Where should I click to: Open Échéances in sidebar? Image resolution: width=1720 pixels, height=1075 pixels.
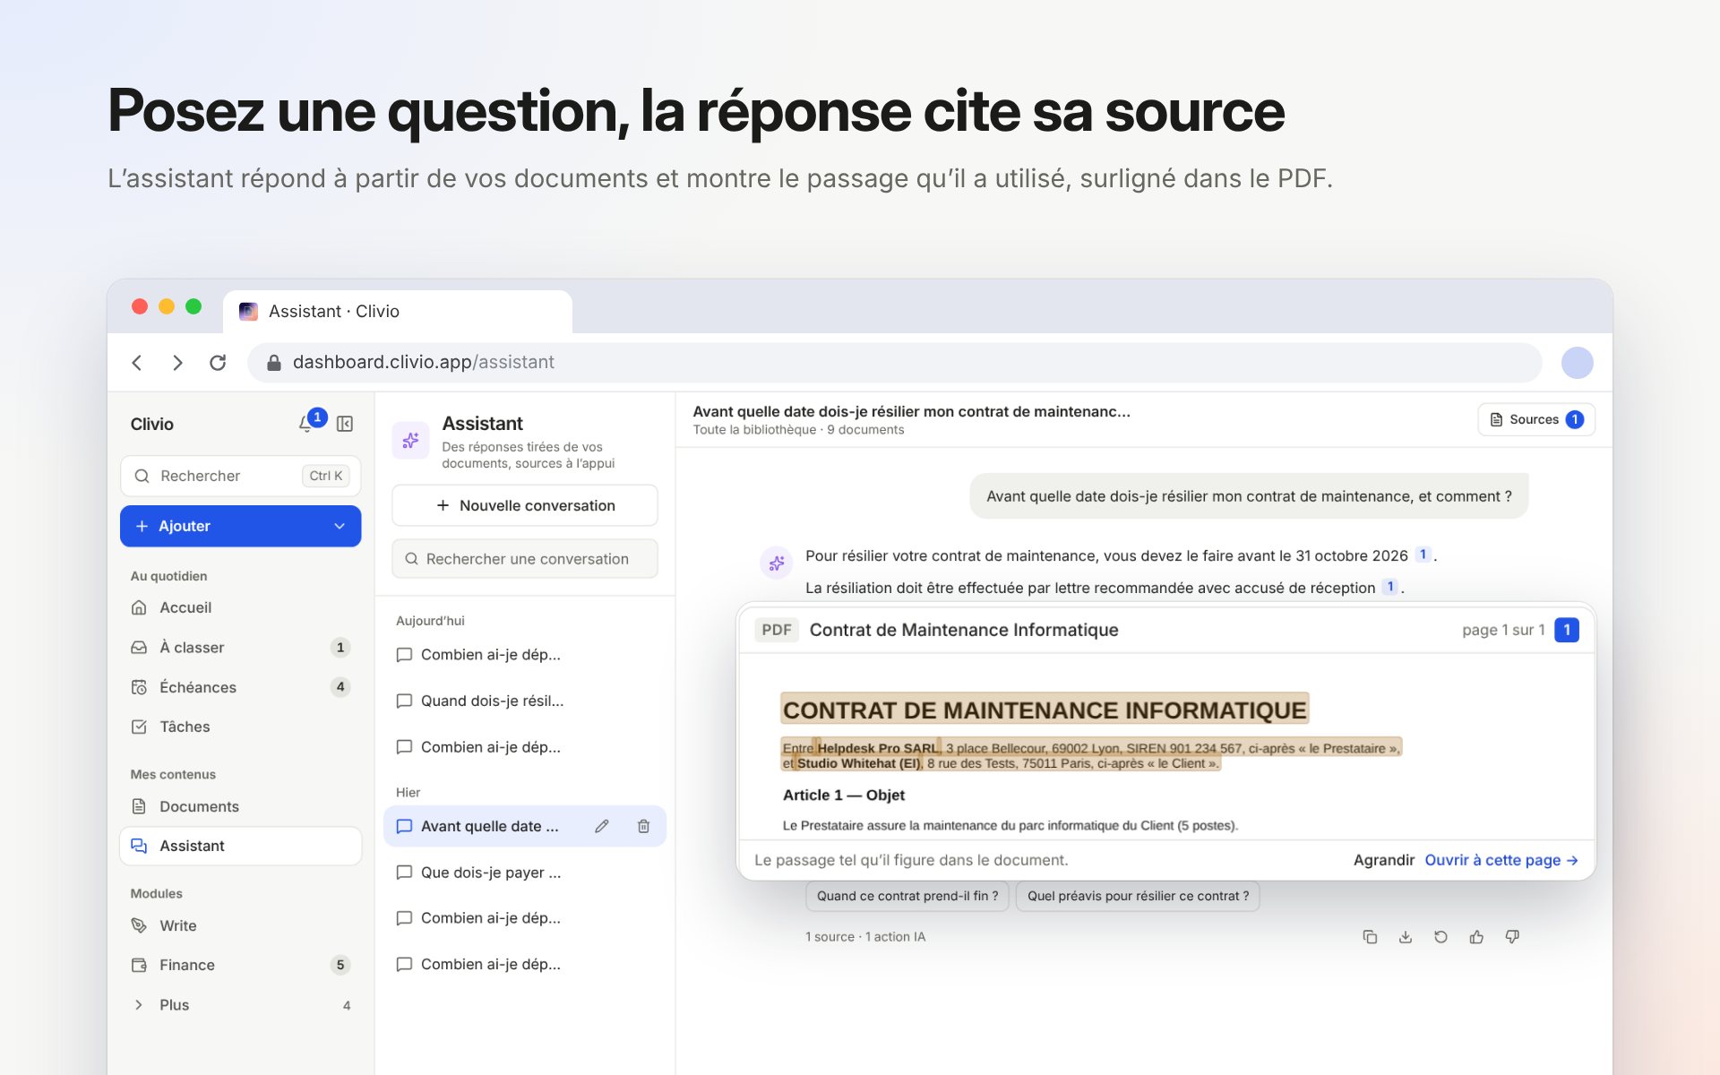tap(240, 687)
